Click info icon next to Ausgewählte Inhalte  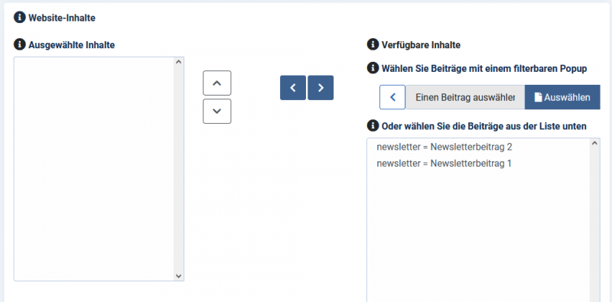pyautogui.click(x=20, y=44)
